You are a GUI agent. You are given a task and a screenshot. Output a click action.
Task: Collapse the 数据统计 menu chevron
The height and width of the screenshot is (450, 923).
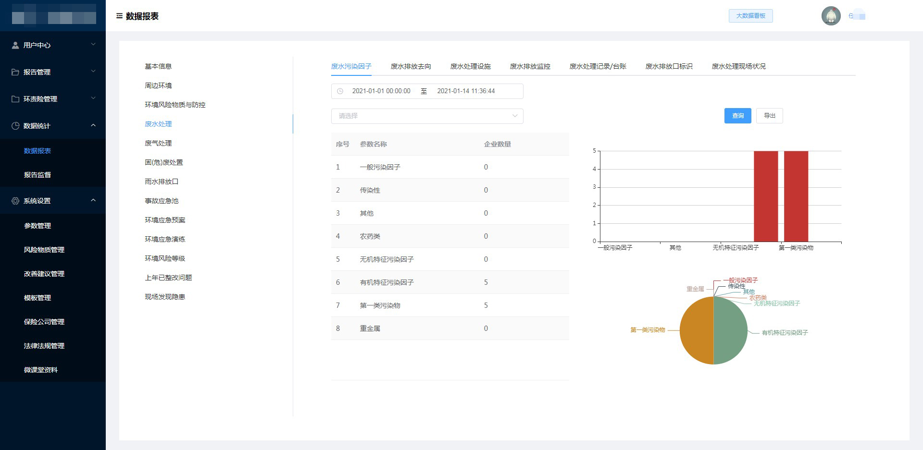(93, 125)
